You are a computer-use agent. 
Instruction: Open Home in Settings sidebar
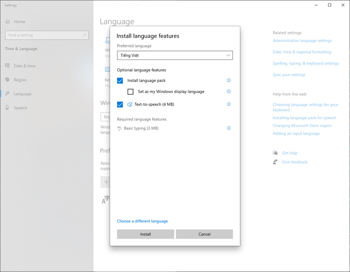click(x=19, y=21)
